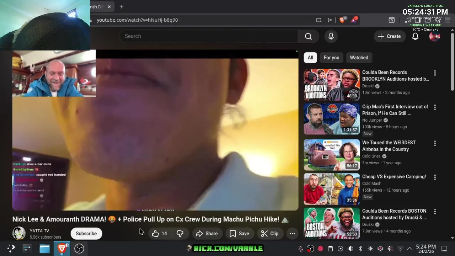The image size is (455, 256).
Task: Open the clipboard tray icon
Action: click(330, 249)
